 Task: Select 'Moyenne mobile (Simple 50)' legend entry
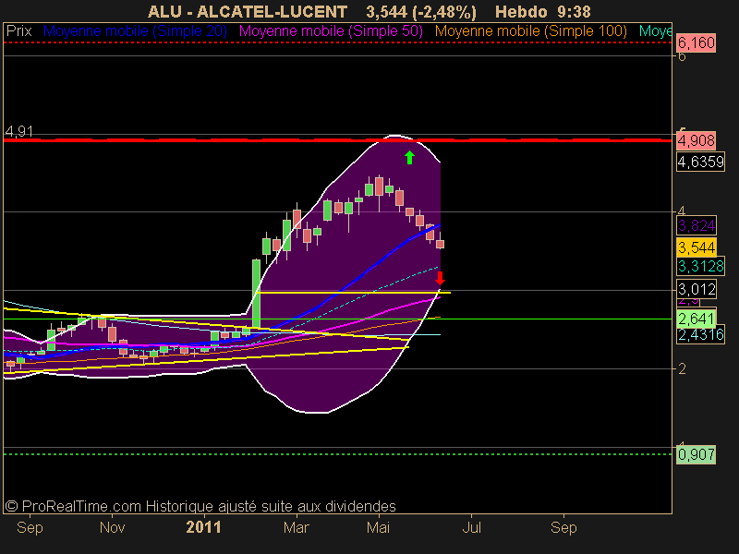pos(331,31)
